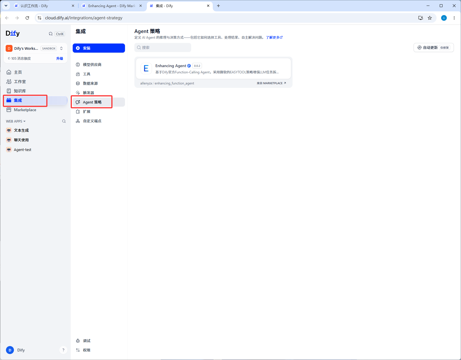Click the 工具 tools icon
Viewport: 461px width, 360px height.
pyautogui.click(x=78, y=74)
